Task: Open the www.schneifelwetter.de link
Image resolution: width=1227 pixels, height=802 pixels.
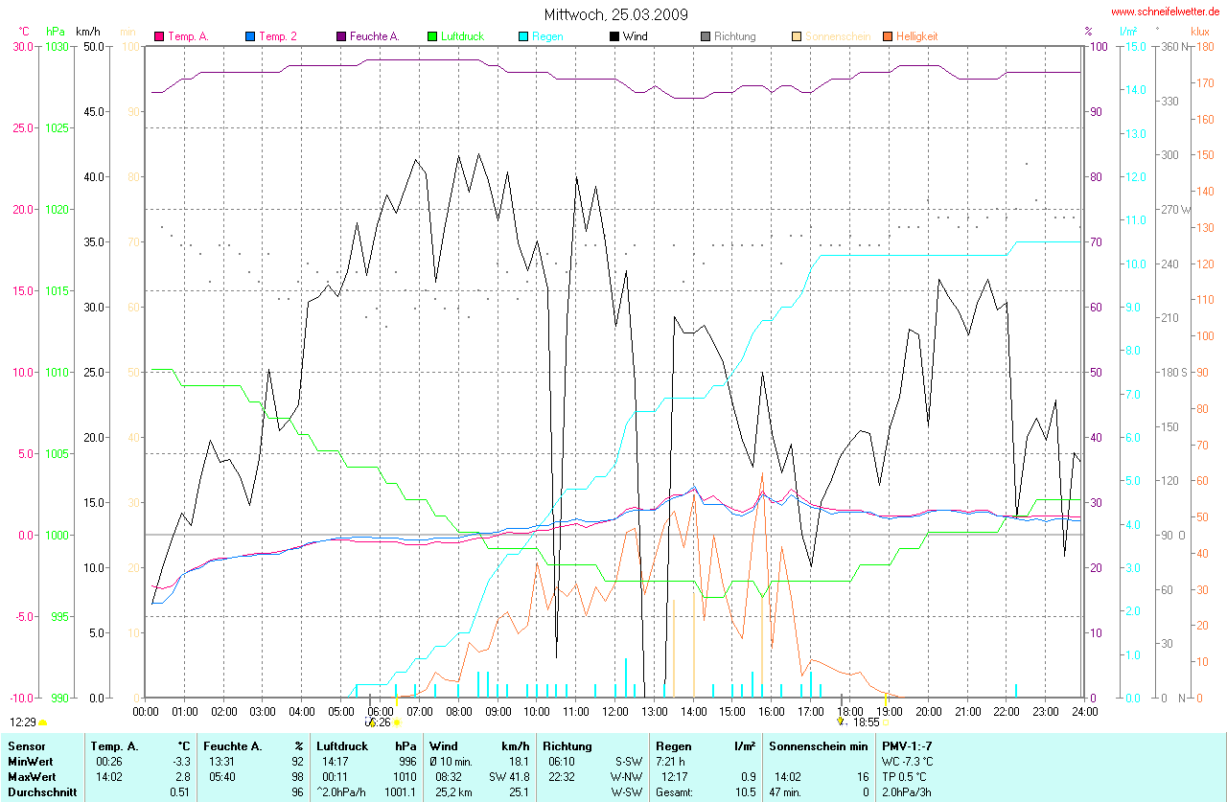Action: 1166,12
